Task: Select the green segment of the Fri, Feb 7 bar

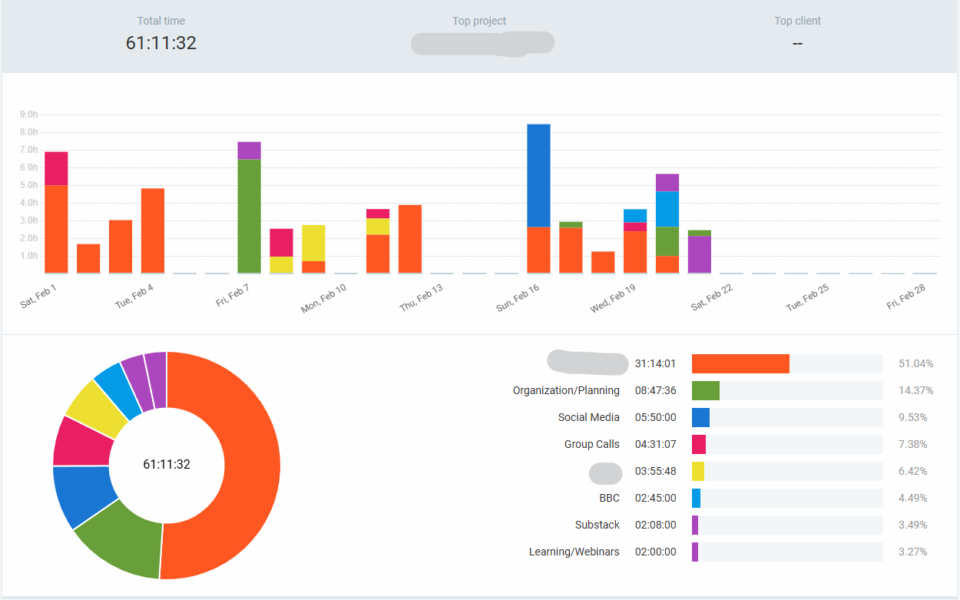Action: 249,216
